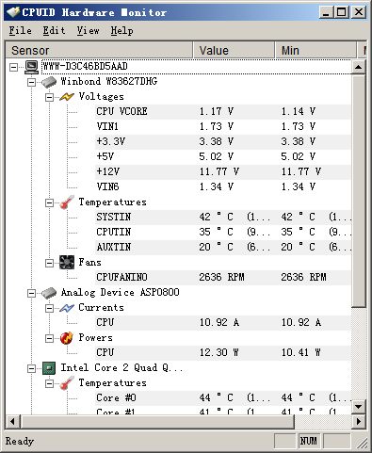Collapse Temperatures group under Intel Core 2 Quad
The image size is (372, 453).
point(49,383)
